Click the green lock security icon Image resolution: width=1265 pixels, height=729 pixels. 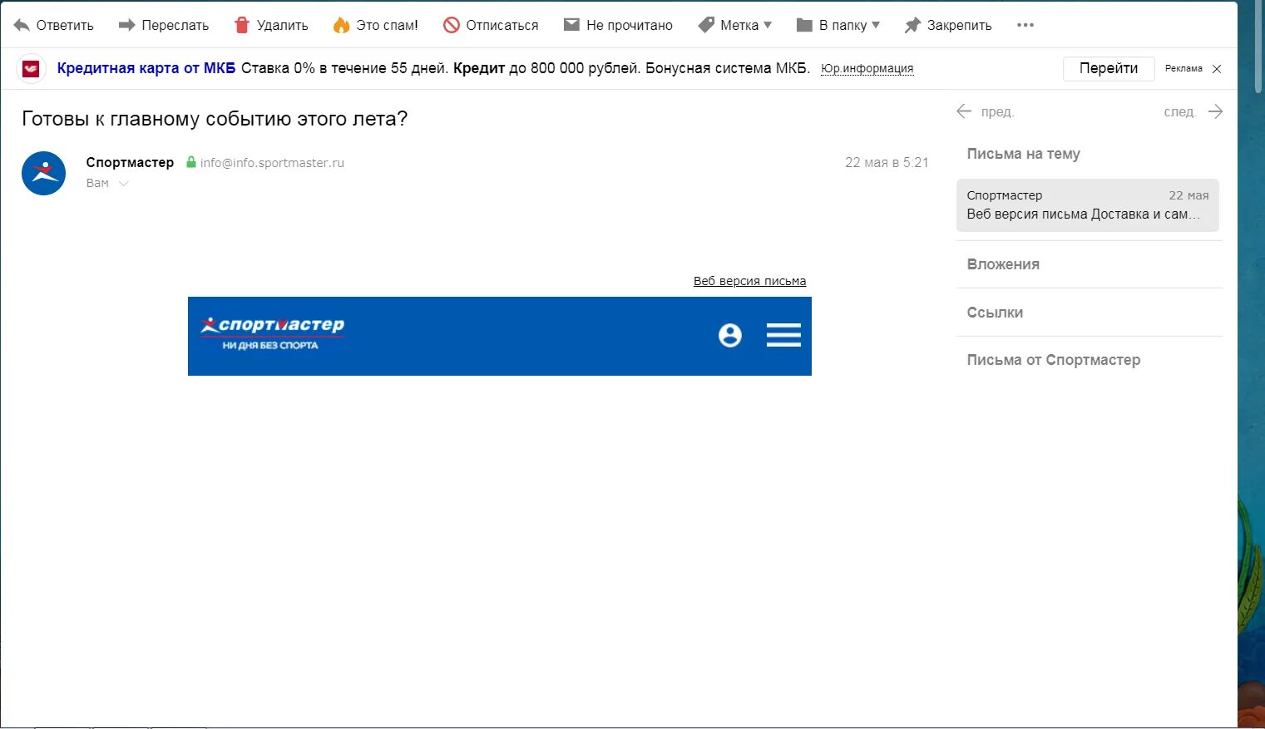click(191, 162)
